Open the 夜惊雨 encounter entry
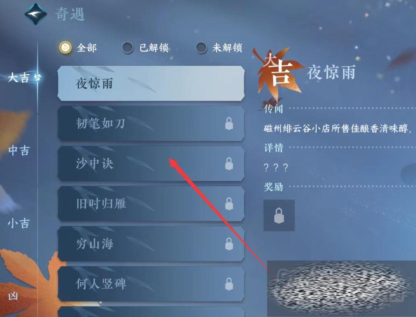The height and width of the screenshot is (317, 416). pyautogui.click(x=151, y=83)
